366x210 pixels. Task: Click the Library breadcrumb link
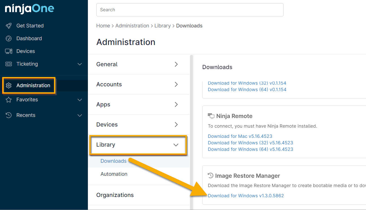162,26
